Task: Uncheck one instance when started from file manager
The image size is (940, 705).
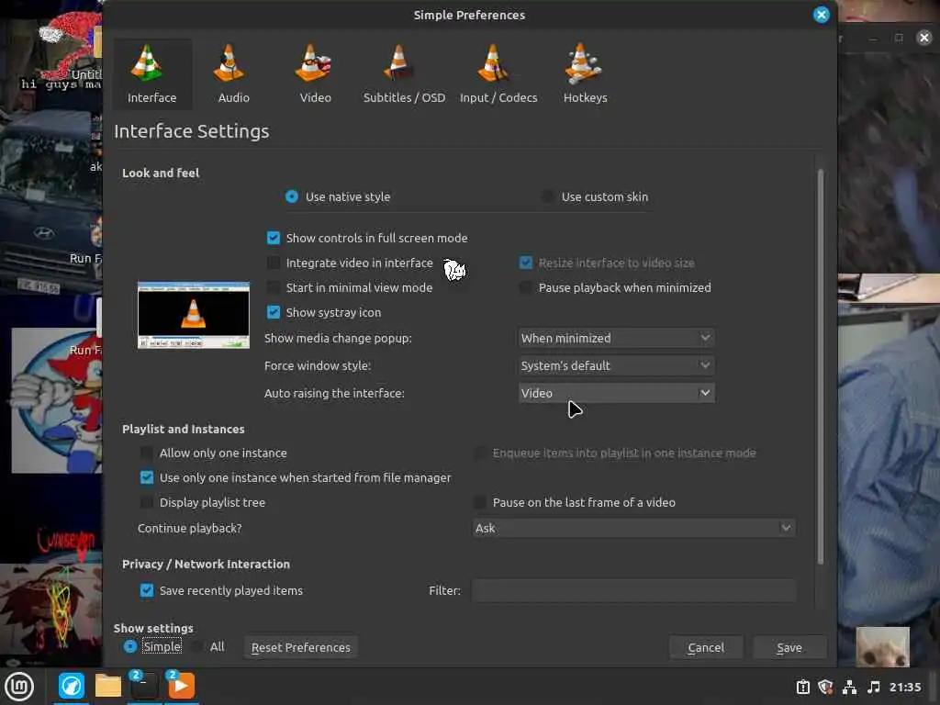Action: 147,477
